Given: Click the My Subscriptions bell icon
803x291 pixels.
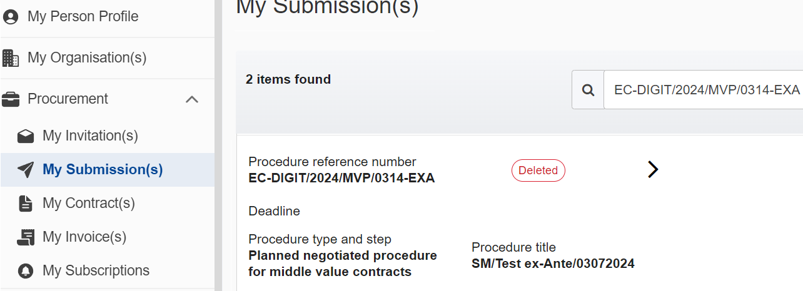Looking at the screenshot, I should coord(26,271).
